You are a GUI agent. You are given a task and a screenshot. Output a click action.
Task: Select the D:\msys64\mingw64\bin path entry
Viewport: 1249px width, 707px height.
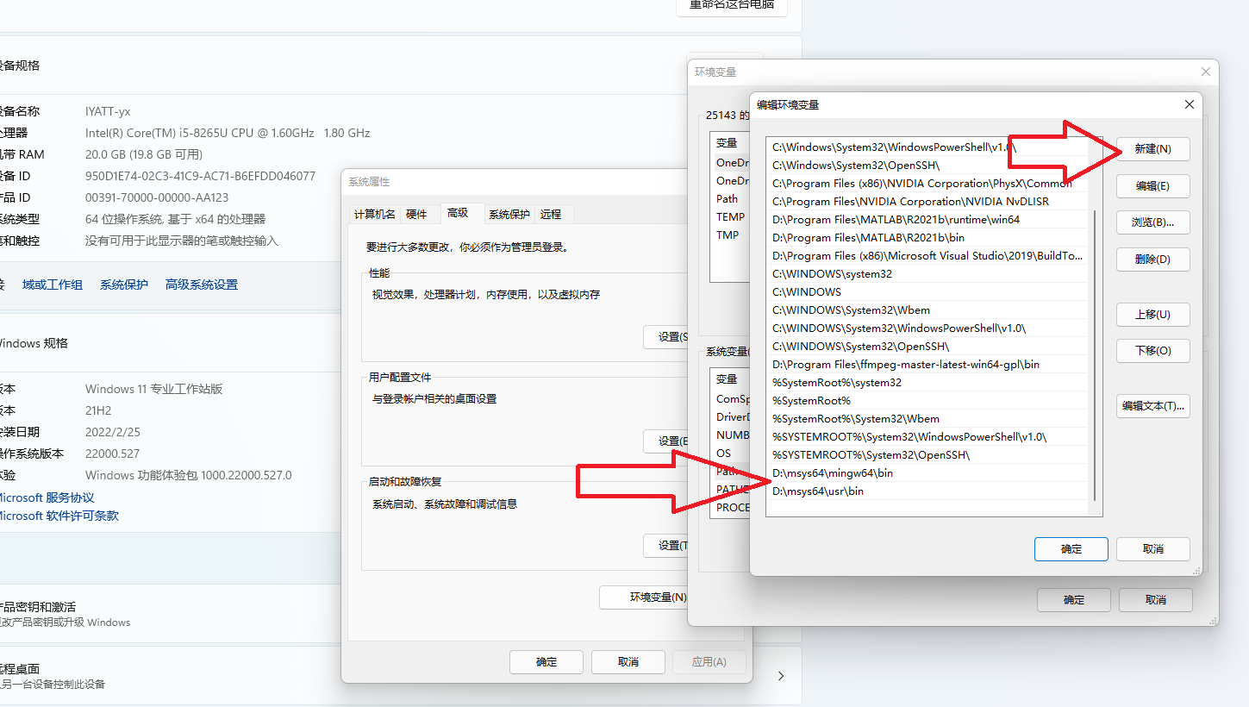833,473
